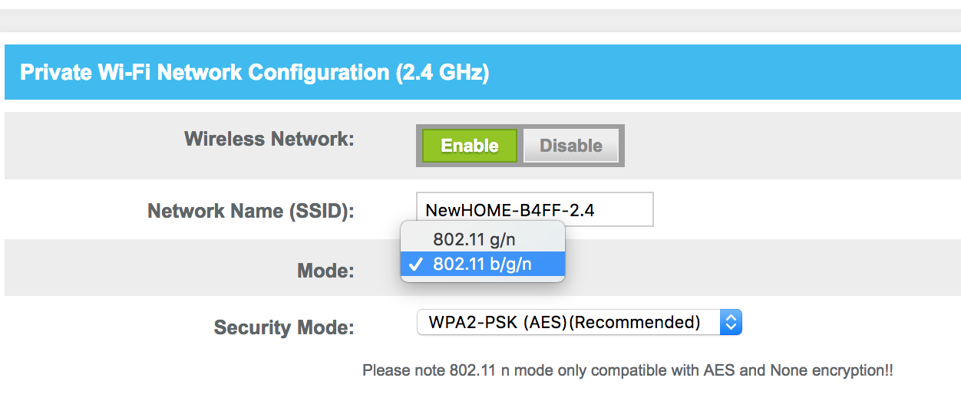Click the "Security Mode:" label
Image resolution: width=961 pixels, height=414 pixels.
click(x=283, y=328)
